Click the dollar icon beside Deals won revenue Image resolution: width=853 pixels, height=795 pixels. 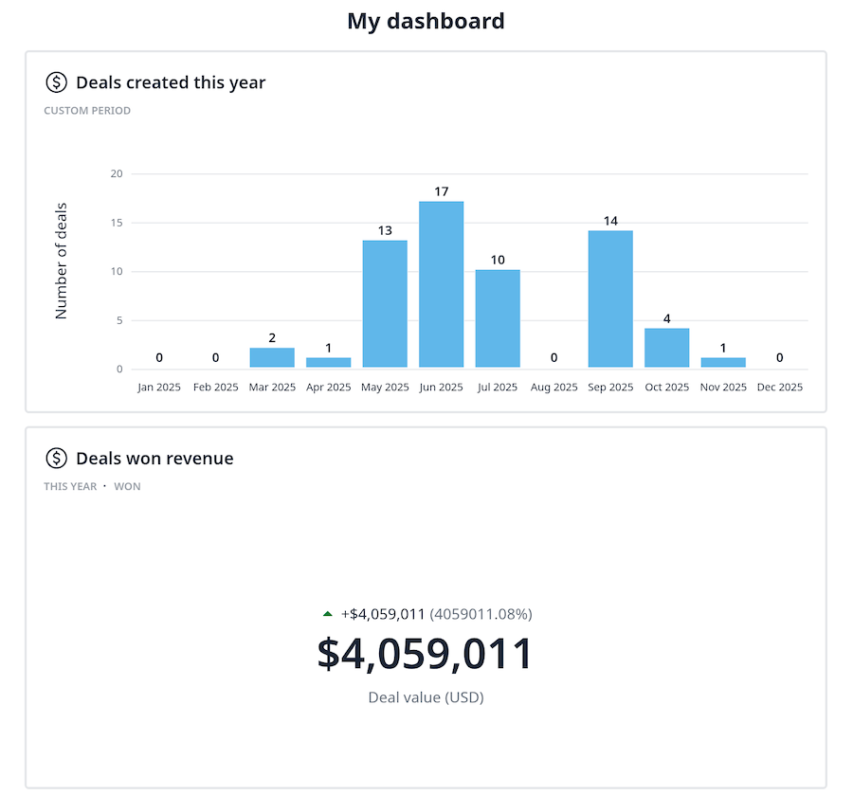[57, 459]
